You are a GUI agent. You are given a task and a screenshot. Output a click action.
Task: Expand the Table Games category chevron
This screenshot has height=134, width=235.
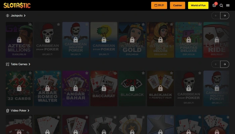pyautogui.click(x=30, y=64)
